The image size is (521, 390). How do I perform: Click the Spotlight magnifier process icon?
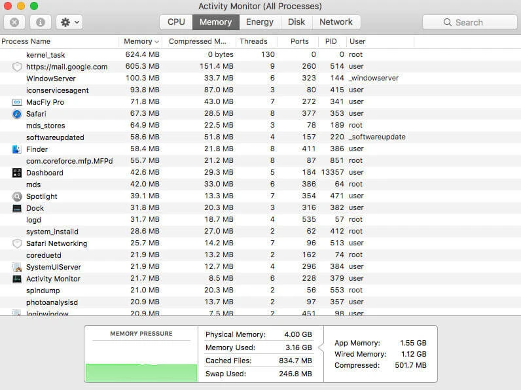17,196
